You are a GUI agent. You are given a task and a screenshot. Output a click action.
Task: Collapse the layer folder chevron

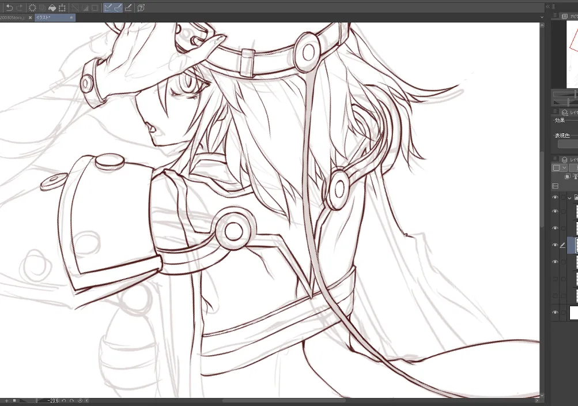(569, 198)
